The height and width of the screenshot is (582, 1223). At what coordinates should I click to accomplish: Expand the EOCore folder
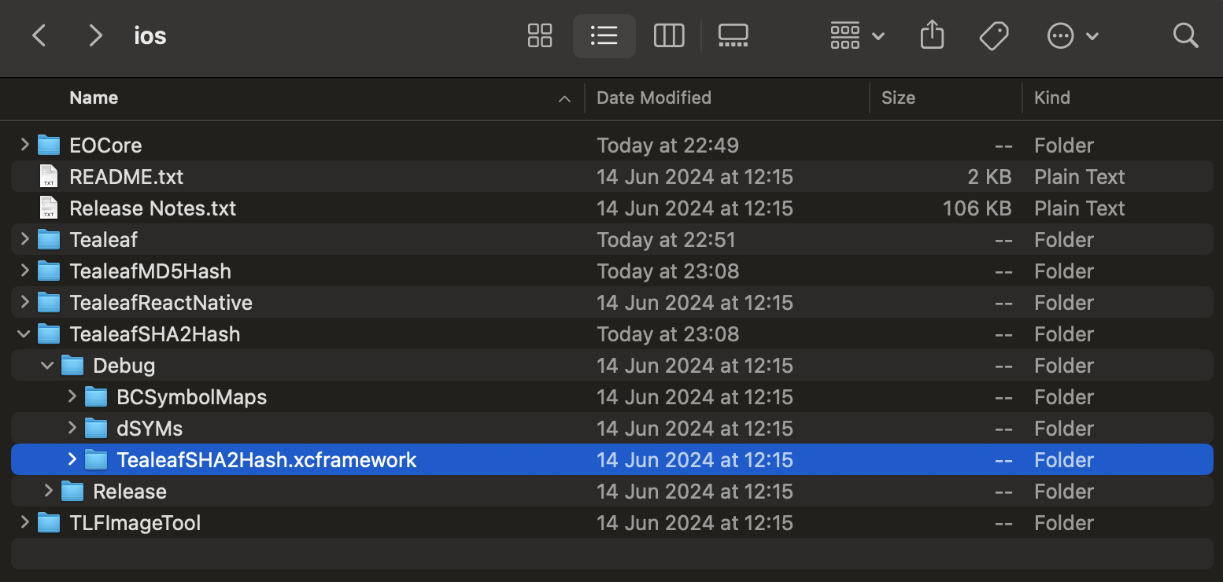[24, 145]
